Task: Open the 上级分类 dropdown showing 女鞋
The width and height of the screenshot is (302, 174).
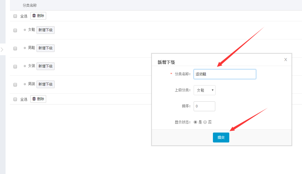Action: tap(204, 90)
